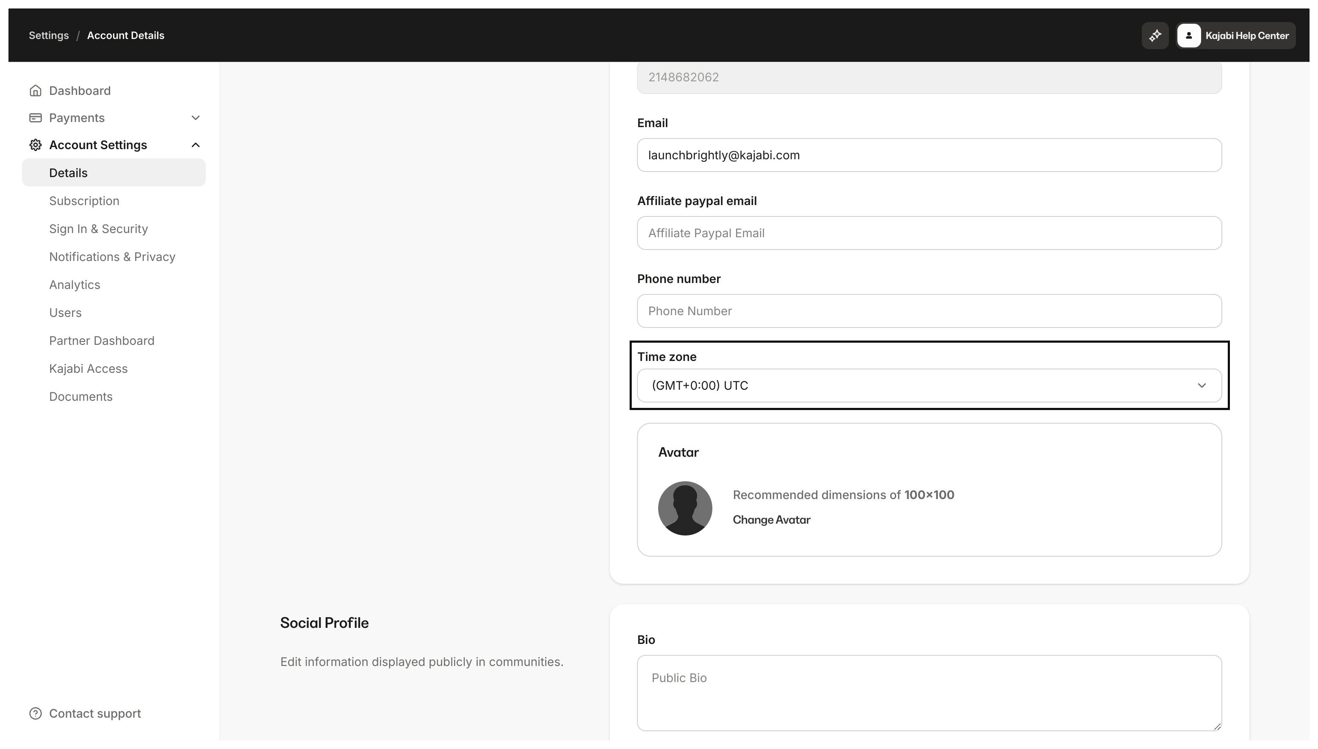Click the sparkles icon in the top bar
This screenshot has height=749, width=1318.
(1155, 35)
